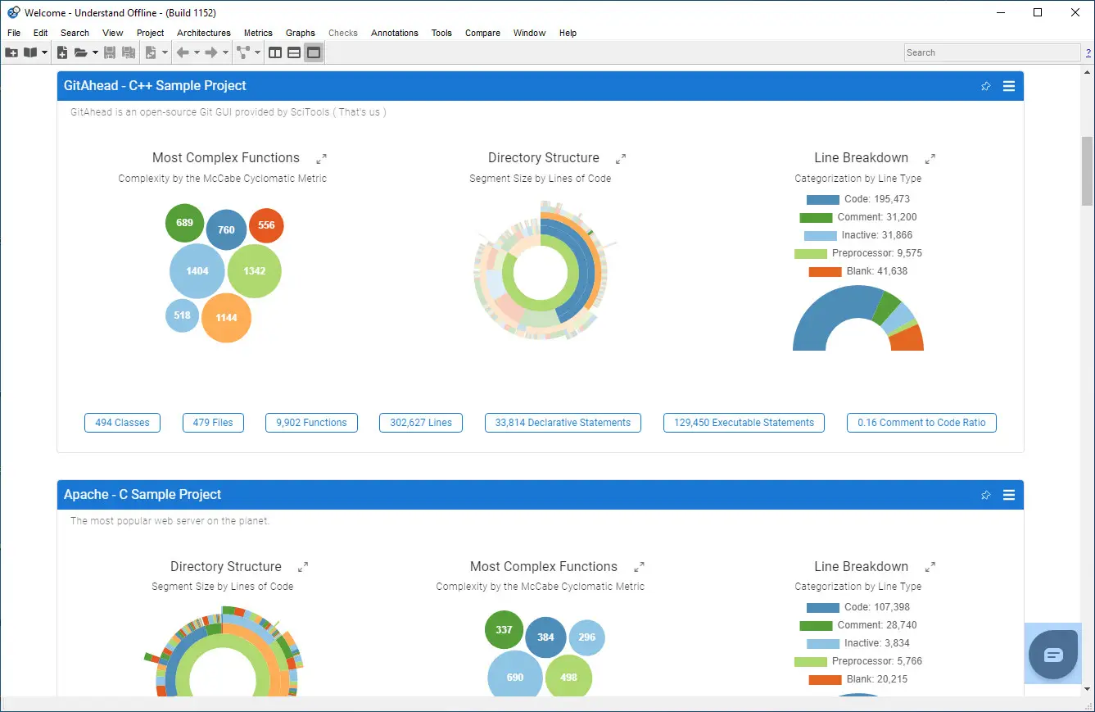Click the new project folder-plus toolbar icon
This screenshot has width=1095, height=712.
point(11,52)
